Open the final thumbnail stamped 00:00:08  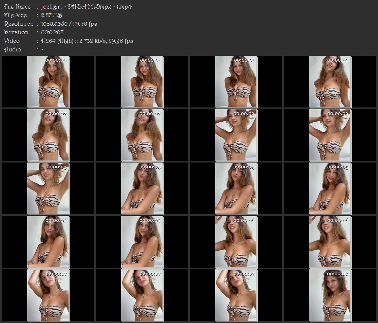(330, 296)
